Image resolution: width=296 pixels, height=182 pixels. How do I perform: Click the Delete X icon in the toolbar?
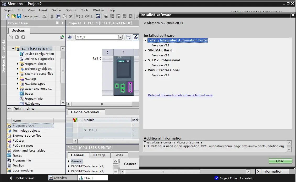[x=71, y=17]
